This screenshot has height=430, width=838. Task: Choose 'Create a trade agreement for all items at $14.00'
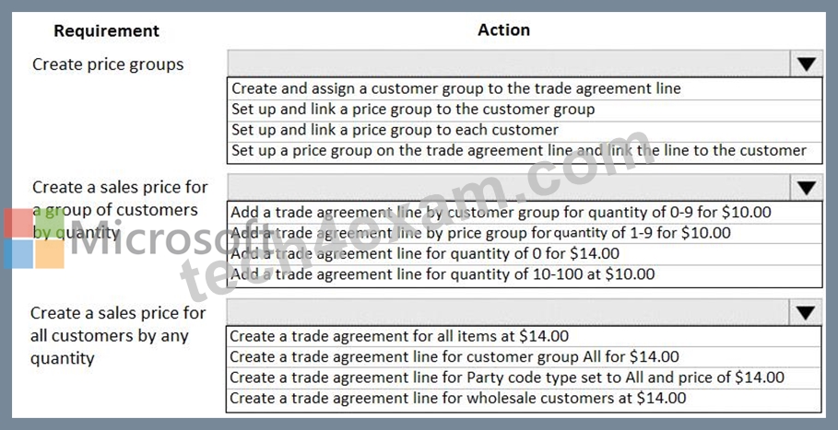pos(524,337)
